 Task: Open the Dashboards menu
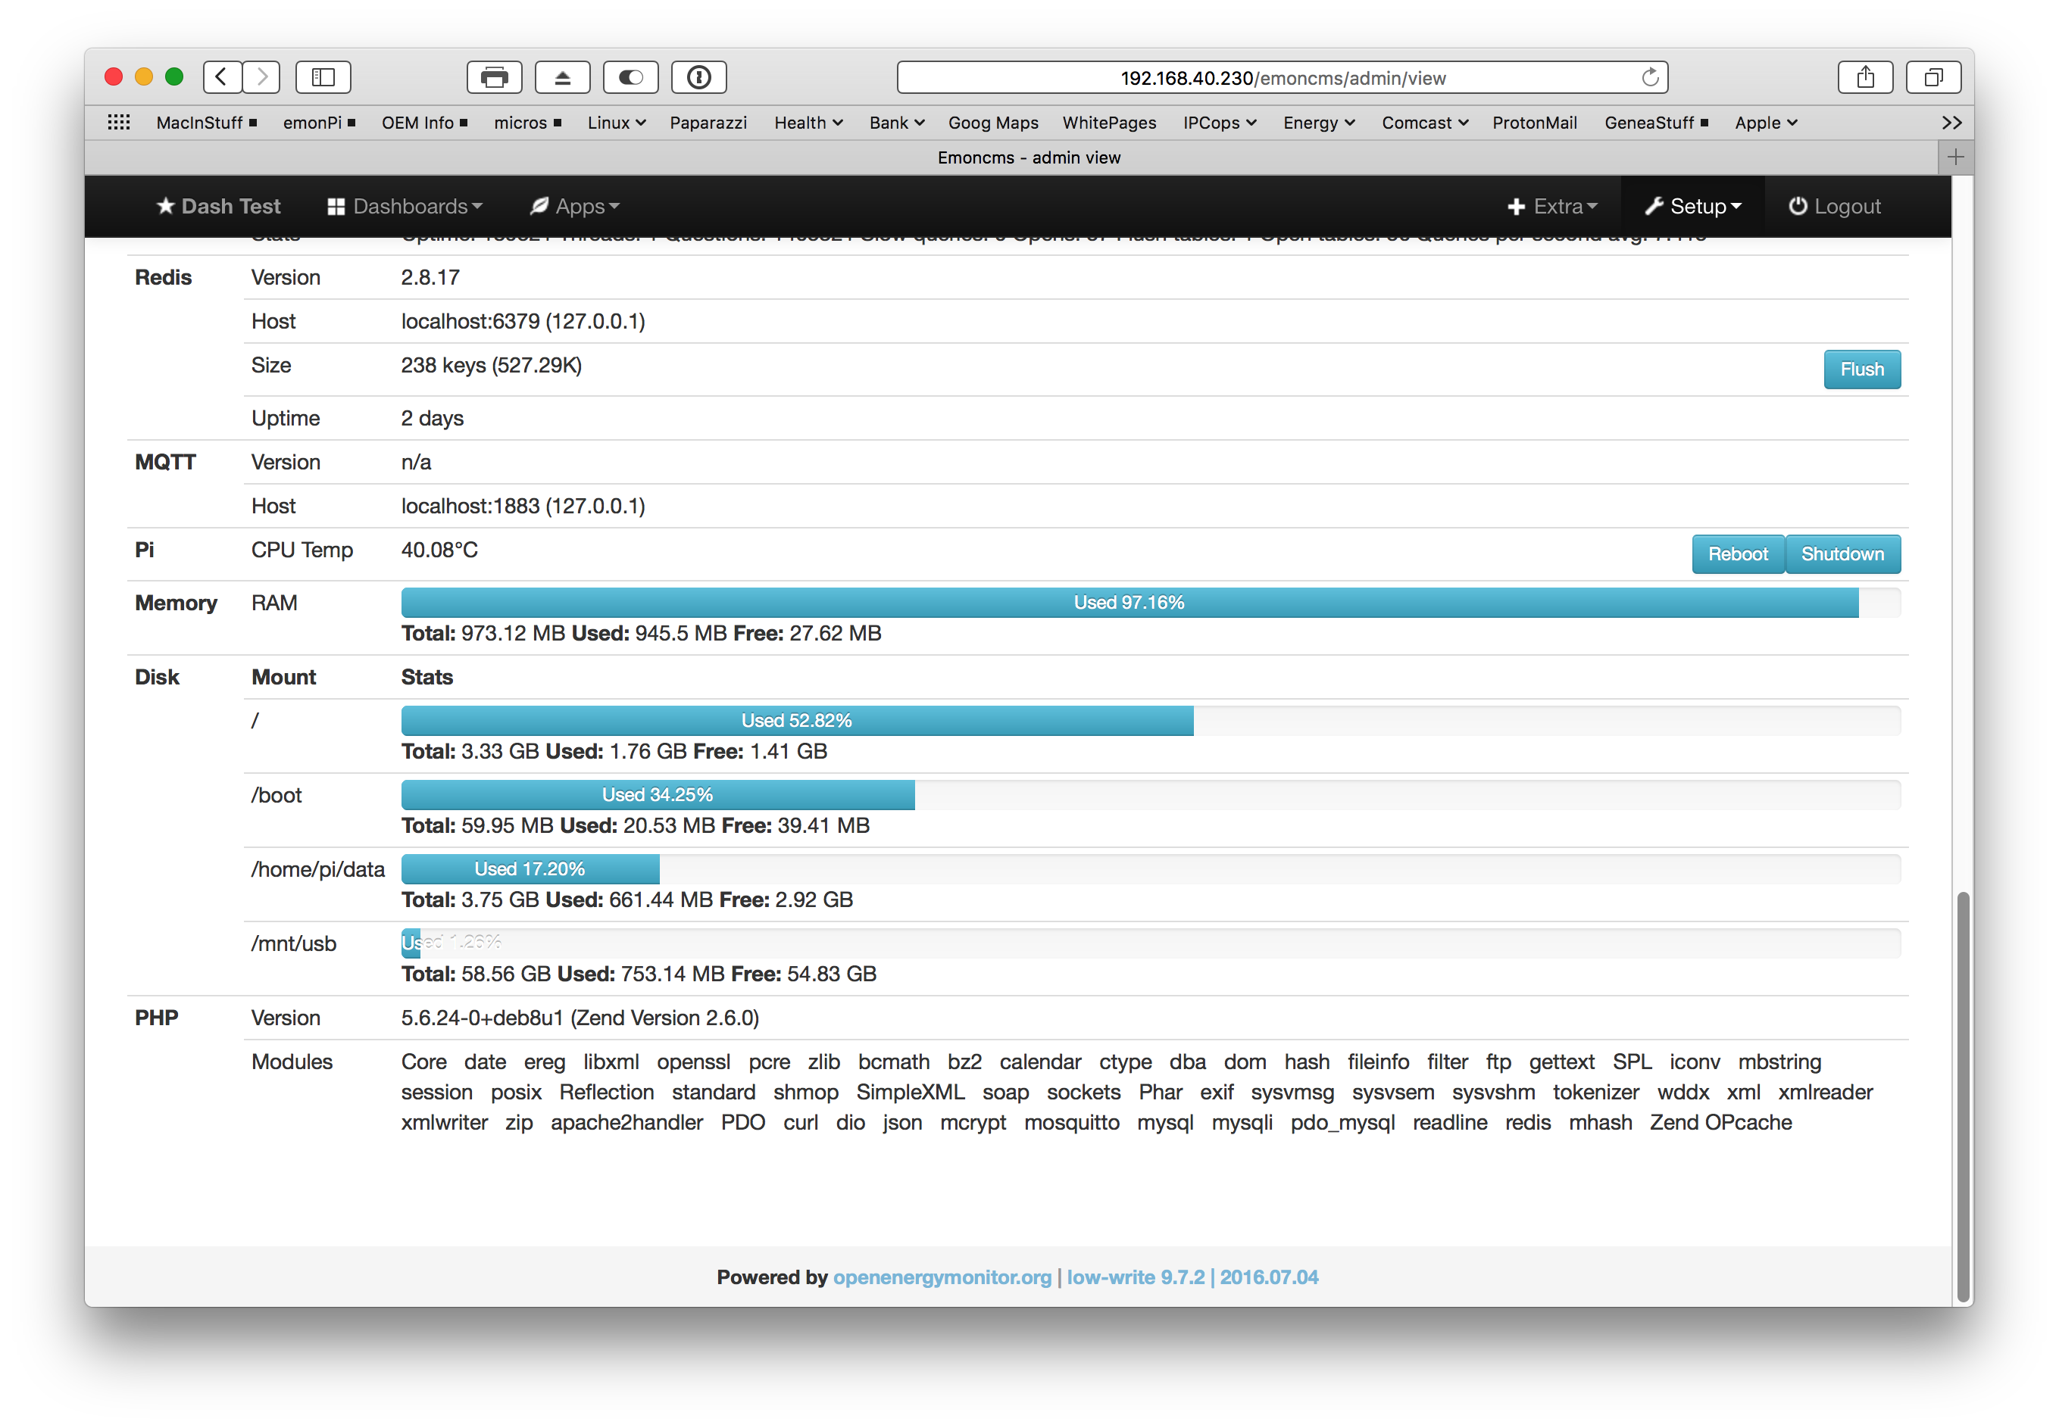click(405, 207)
